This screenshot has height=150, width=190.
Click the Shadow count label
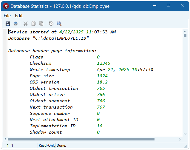coord(46,132)
